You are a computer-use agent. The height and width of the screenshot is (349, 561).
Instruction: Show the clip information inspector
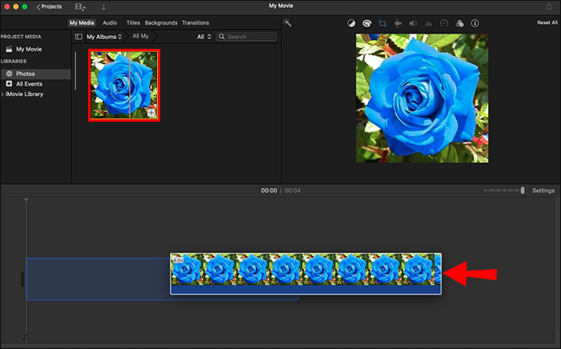[474, 23]
